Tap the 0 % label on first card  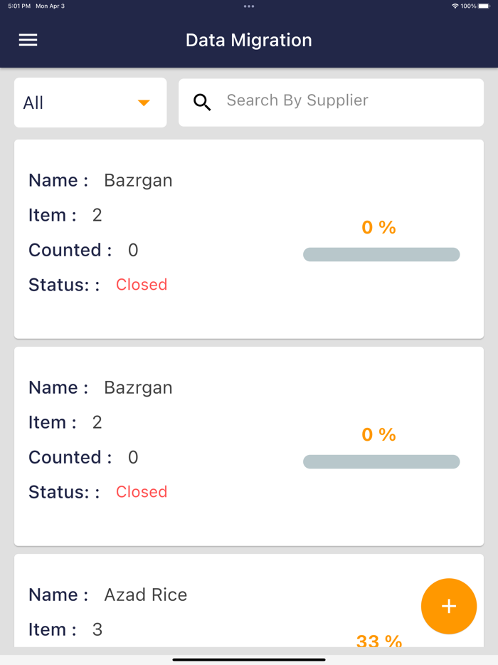tap(378, 227)
